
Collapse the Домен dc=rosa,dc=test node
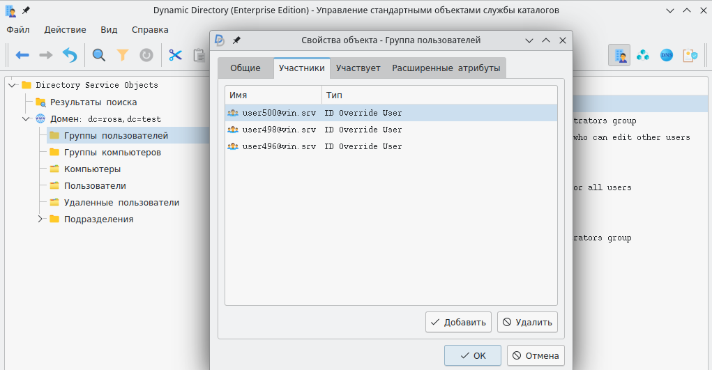tap(26, 118)
